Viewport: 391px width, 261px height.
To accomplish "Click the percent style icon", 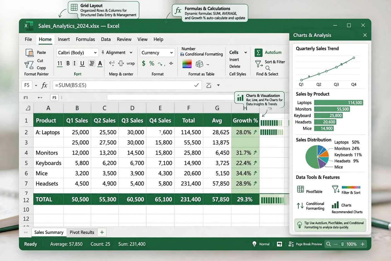I will (152, 64).
